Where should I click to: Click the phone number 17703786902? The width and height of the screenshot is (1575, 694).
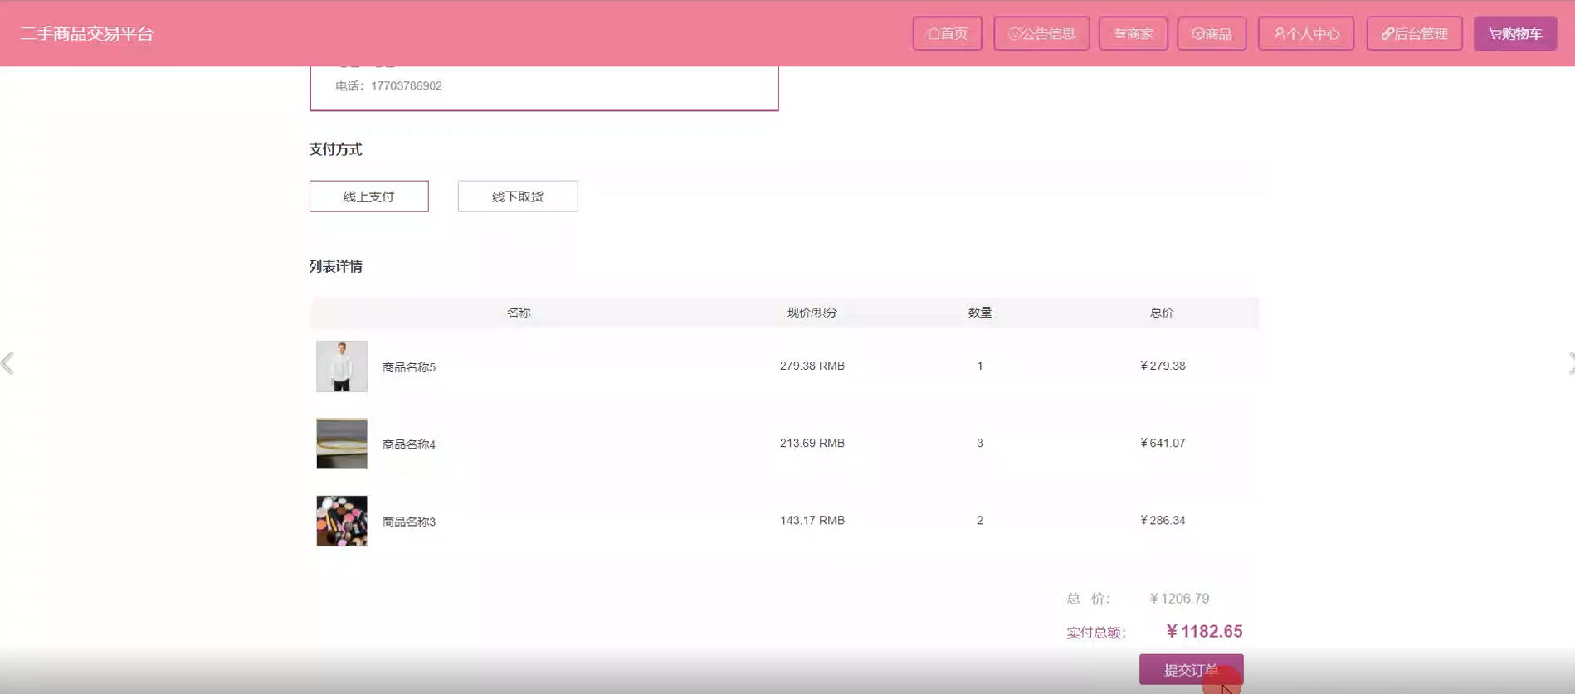click(x=406, y=85)
